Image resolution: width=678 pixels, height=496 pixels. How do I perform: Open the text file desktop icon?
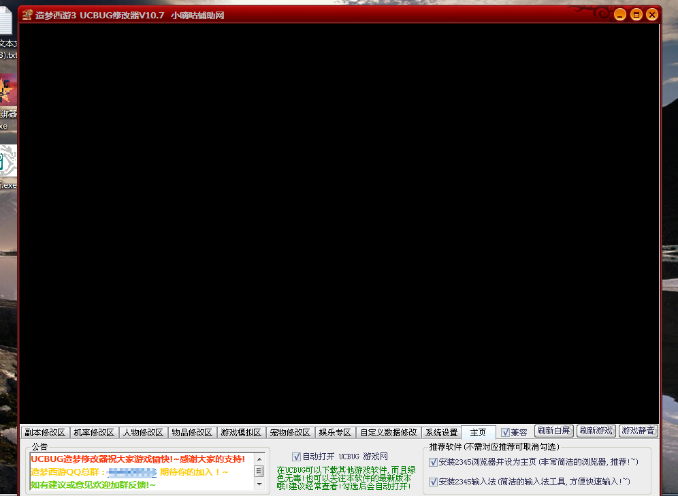(x=5, y=25)
